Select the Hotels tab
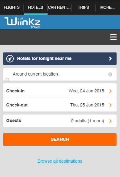 [36, 7]
